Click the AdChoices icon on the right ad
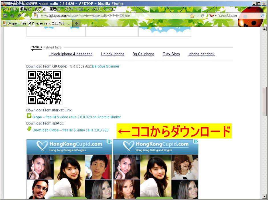The width and height of the screenshot is (268, 200). point(196,142)
